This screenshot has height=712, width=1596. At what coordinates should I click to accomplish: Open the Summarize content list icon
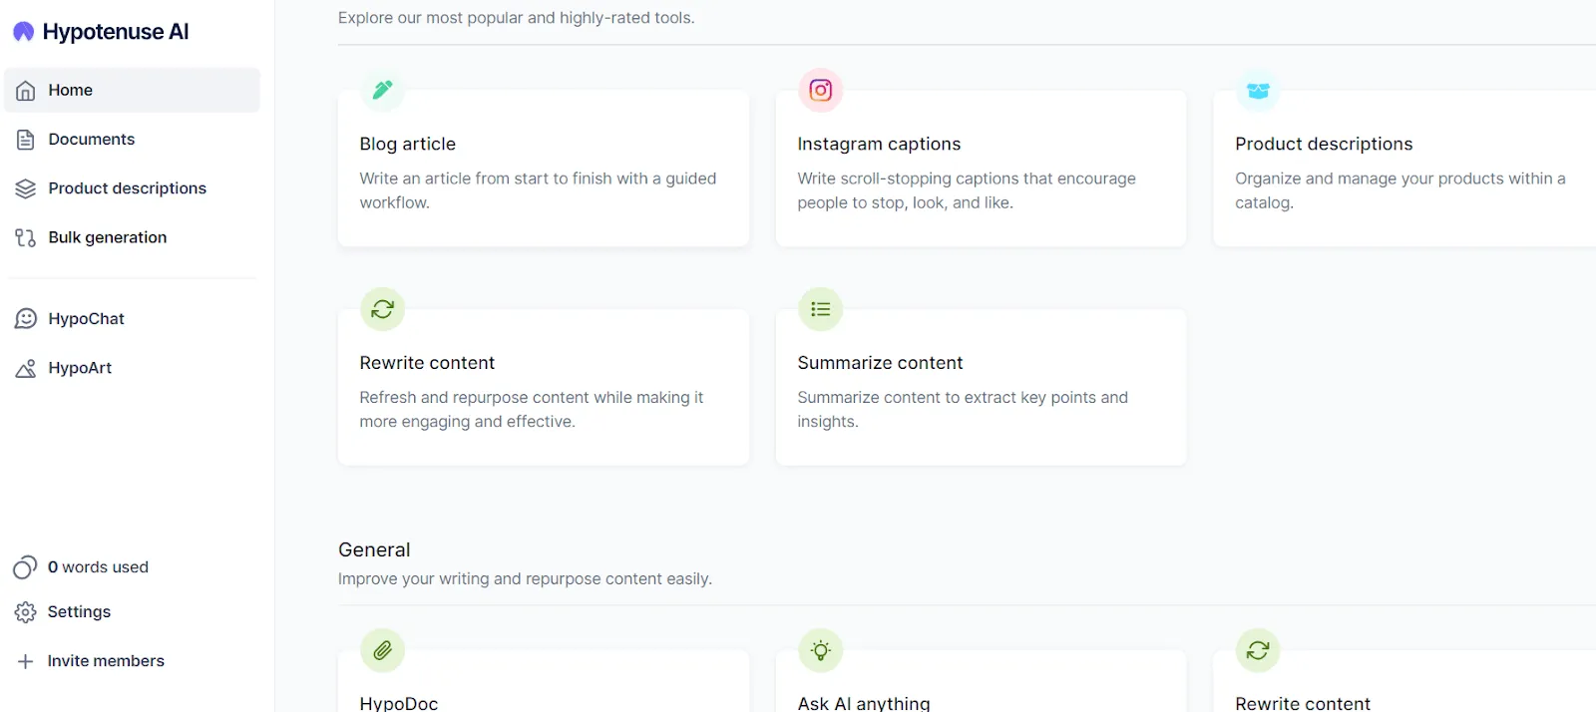820,309
